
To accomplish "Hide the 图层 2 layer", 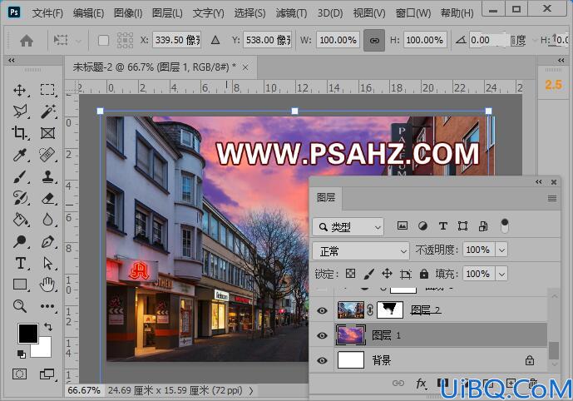I will 322,310.
